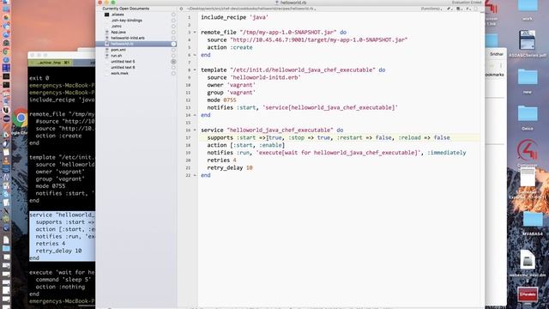The width and height of the screenshot is (549, 309).
Task: Open the red Parallels icon on the desktop
Action: click(528, 294)
